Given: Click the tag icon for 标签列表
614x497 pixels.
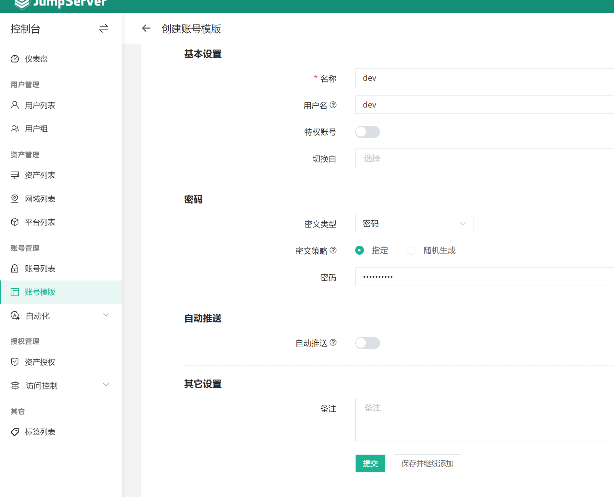Looking at the screenshot, I should [15, 432].
